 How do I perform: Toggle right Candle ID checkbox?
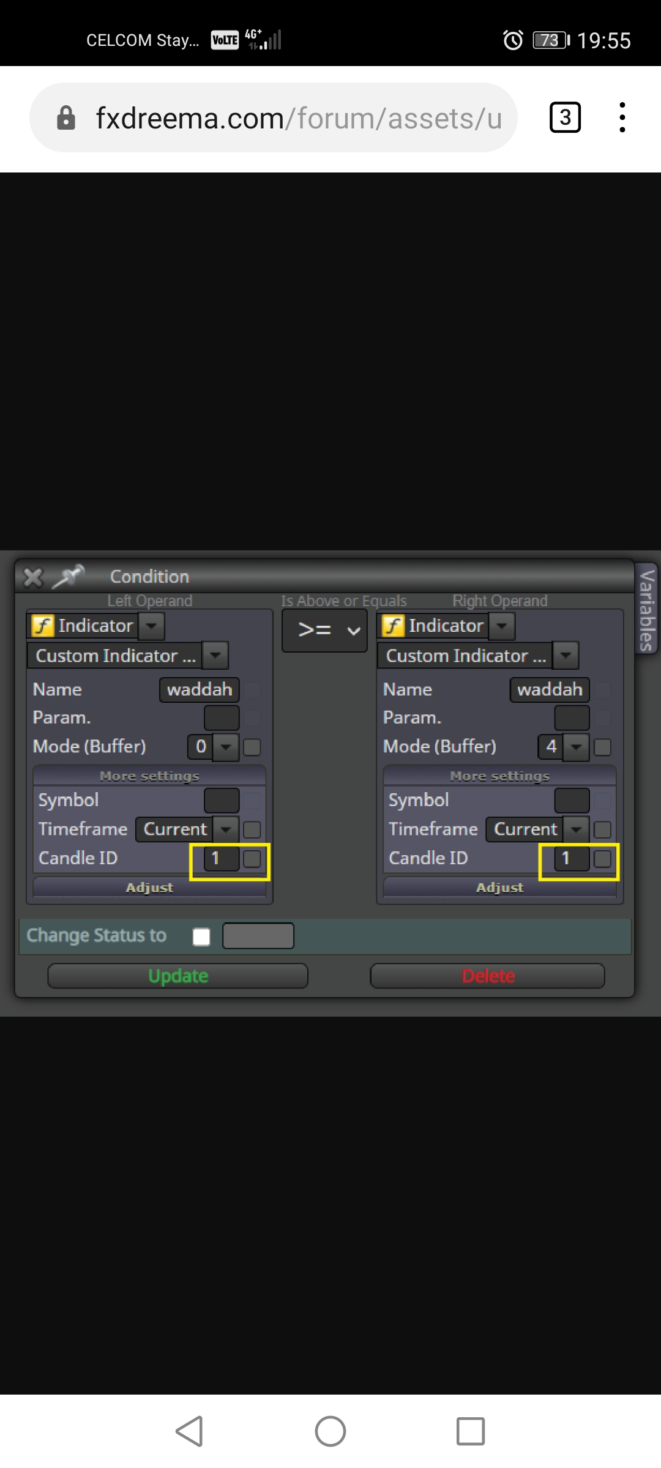[x=602, y=859]
